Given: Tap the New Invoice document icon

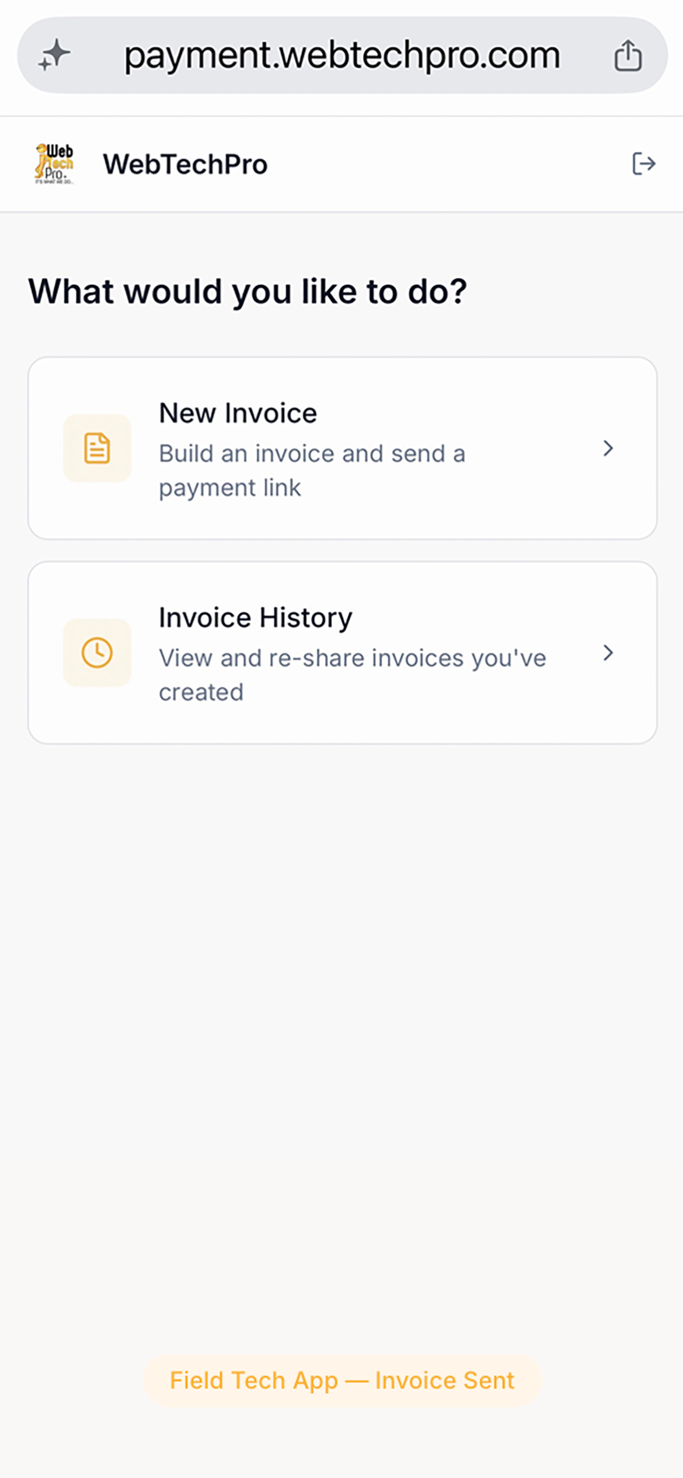Looking at the screenshot, I should [97, 448].
